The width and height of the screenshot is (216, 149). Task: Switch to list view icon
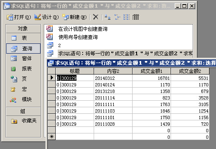[126, 17]
